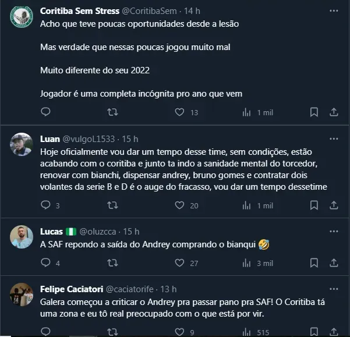View analytics on Luan's tweet
The image size is (350, 337).
tap(247, 205)
